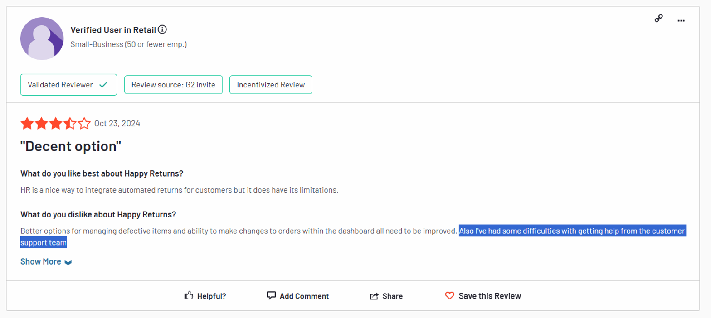The height and width of the screenshot is (318, 711).
Task: Click the heart icon to save review
Action: click(449, 296)
